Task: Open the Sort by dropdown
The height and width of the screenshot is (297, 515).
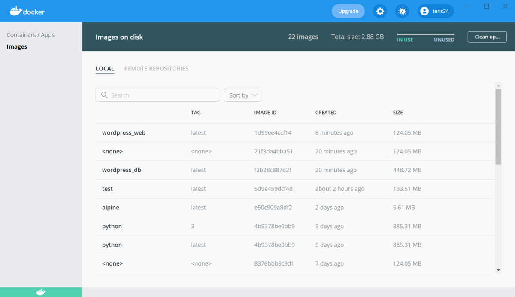Action: point(242,95)
